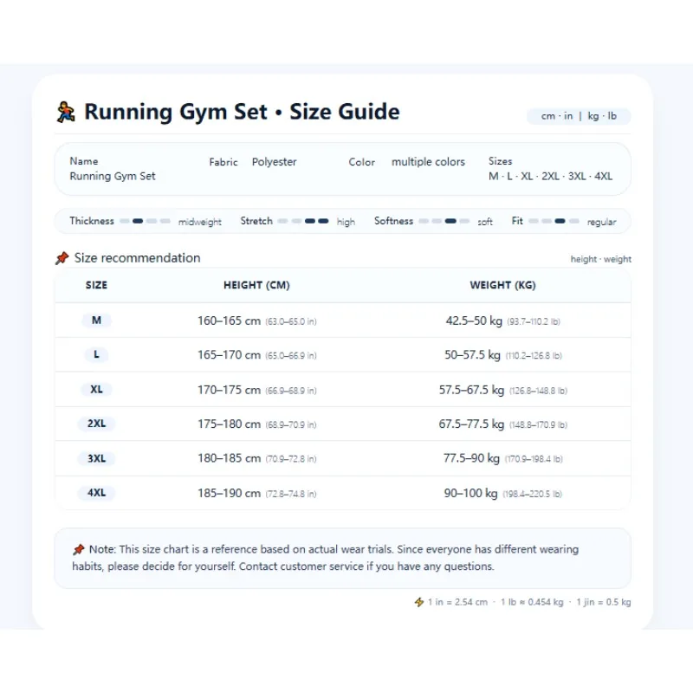Click the height · weight label
The height and width of the screenshot is (693, 693).
click(600, 259)
